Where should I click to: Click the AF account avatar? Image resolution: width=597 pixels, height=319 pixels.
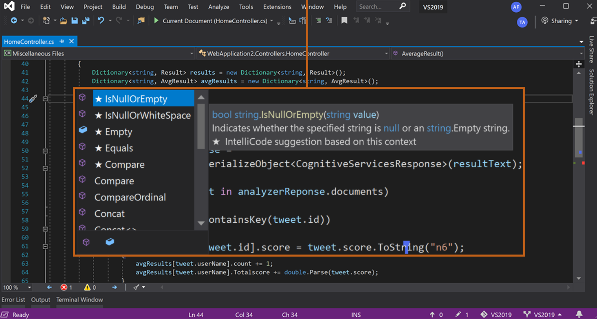(x=516, y=7)
